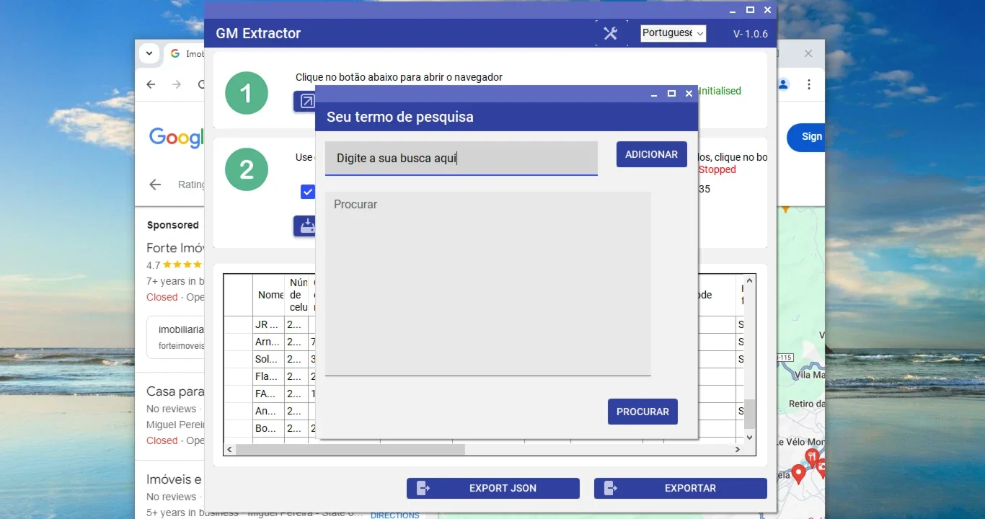Image resolution: width=985 pixels, height=519 pixels.
Task: Click the Chrome profile avatar icon
Action: click(784, 84)
